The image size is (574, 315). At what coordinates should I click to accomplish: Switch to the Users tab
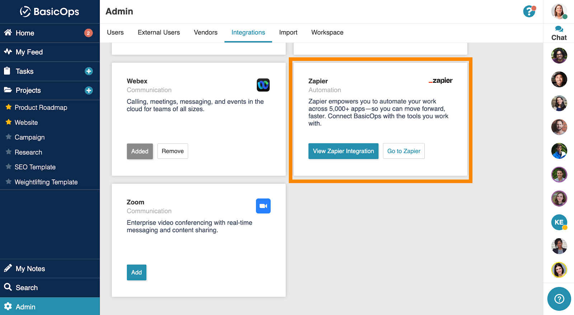tap(115, 33)
